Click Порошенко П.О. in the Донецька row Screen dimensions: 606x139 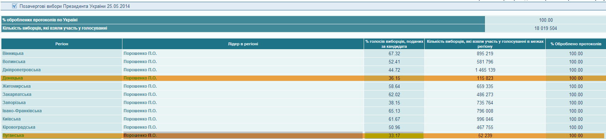pyautogui.click(x=140, y=78)
